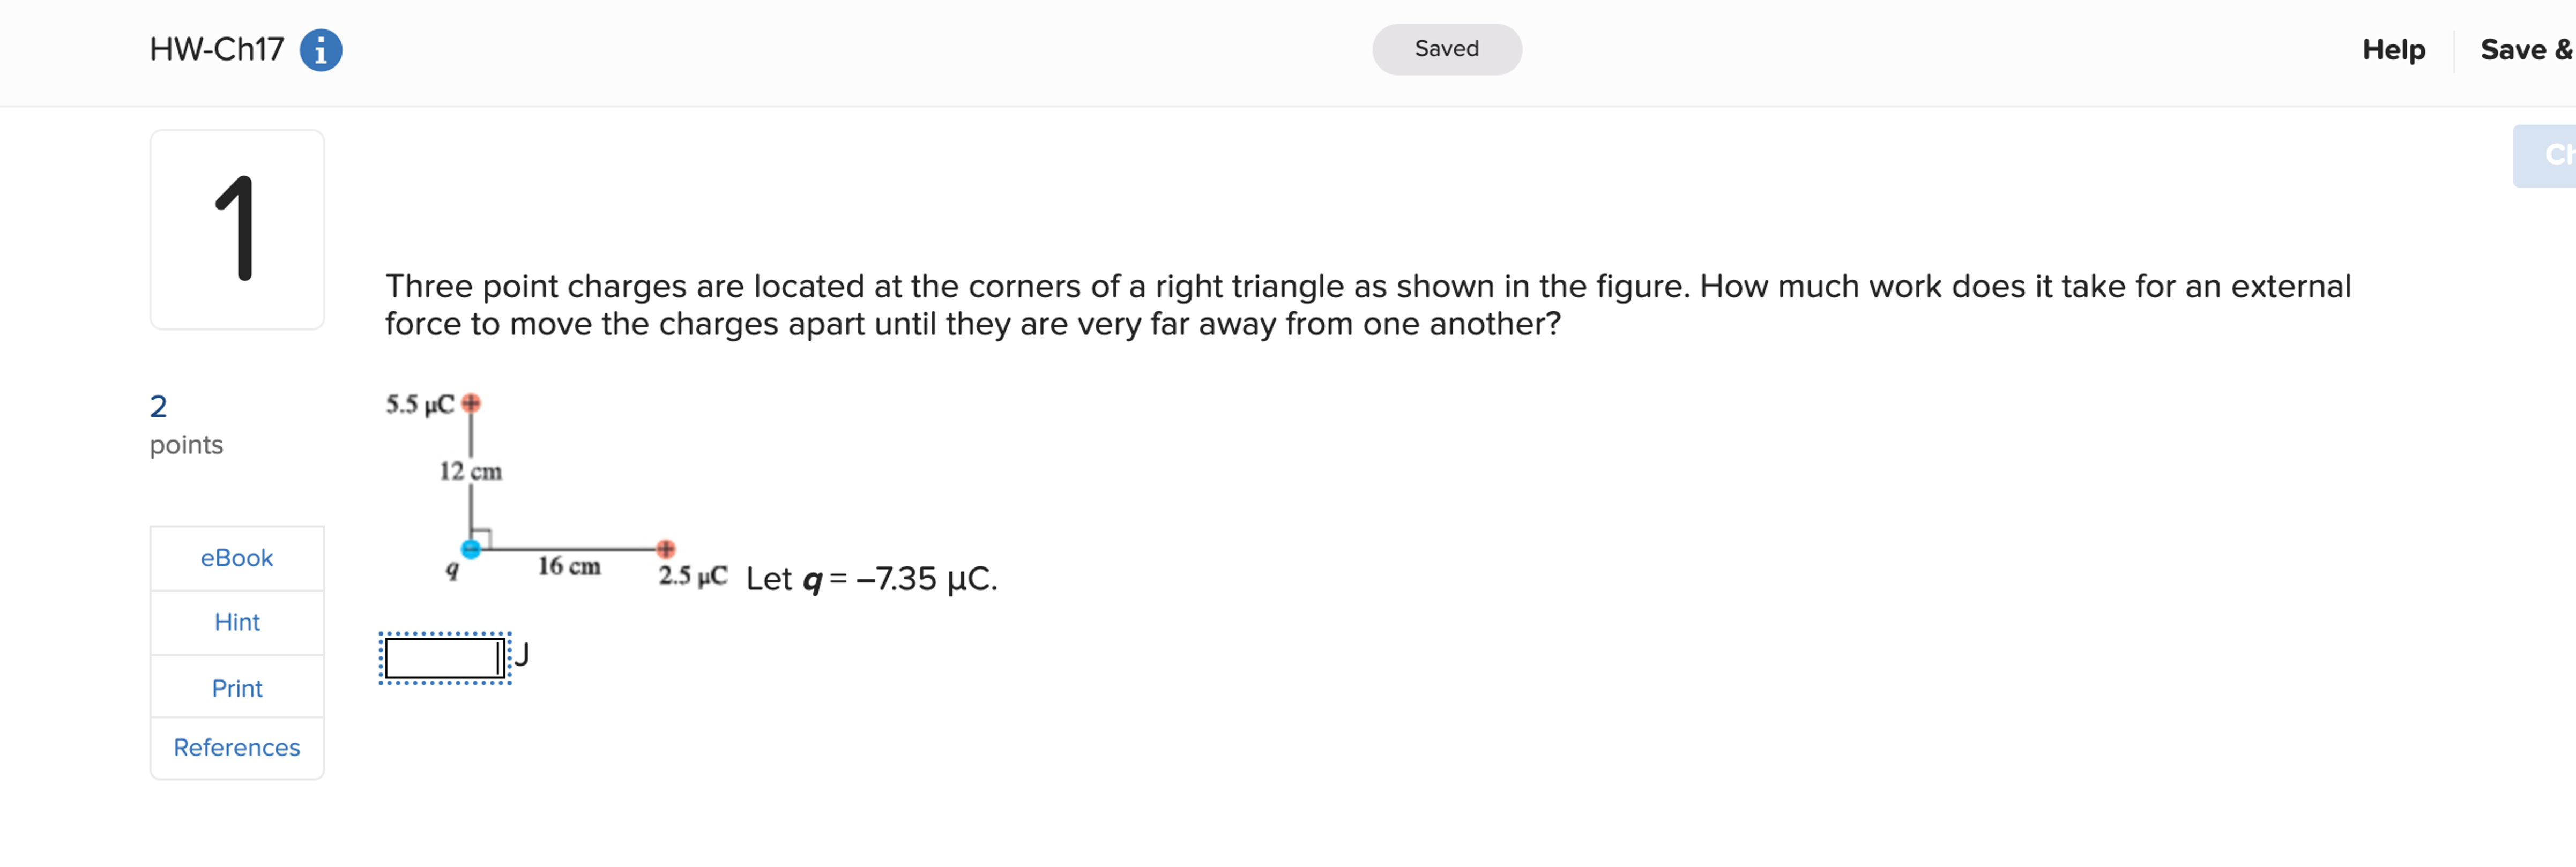Click the 16 cm dimension label

(x=569, y=566)
